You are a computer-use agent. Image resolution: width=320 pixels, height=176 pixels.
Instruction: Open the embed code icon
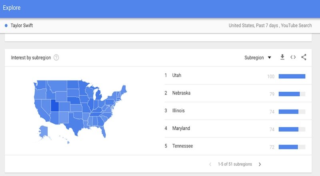point(293,57)
